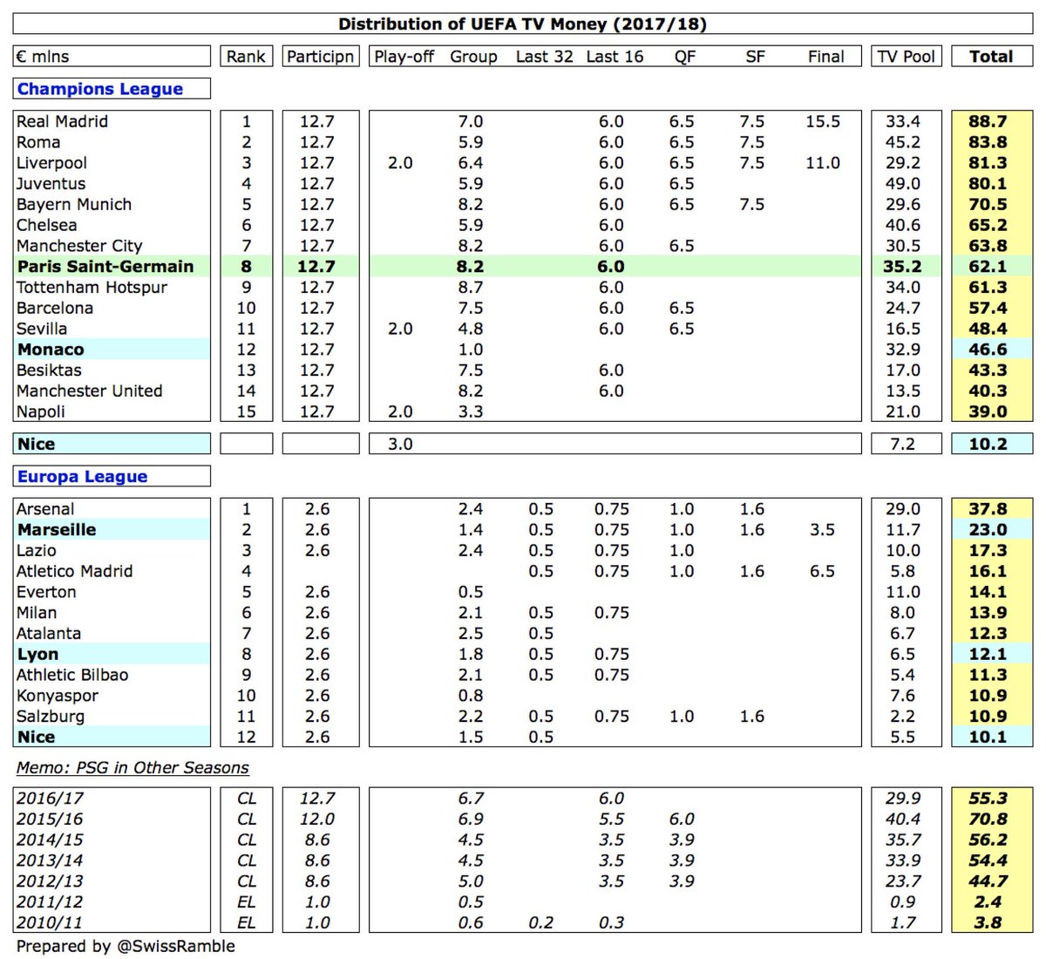The height and width of the screenshot is (959, 1046).
Task: Click the 'Athletic Bilbao' row label
Action: tap(72, 676)
